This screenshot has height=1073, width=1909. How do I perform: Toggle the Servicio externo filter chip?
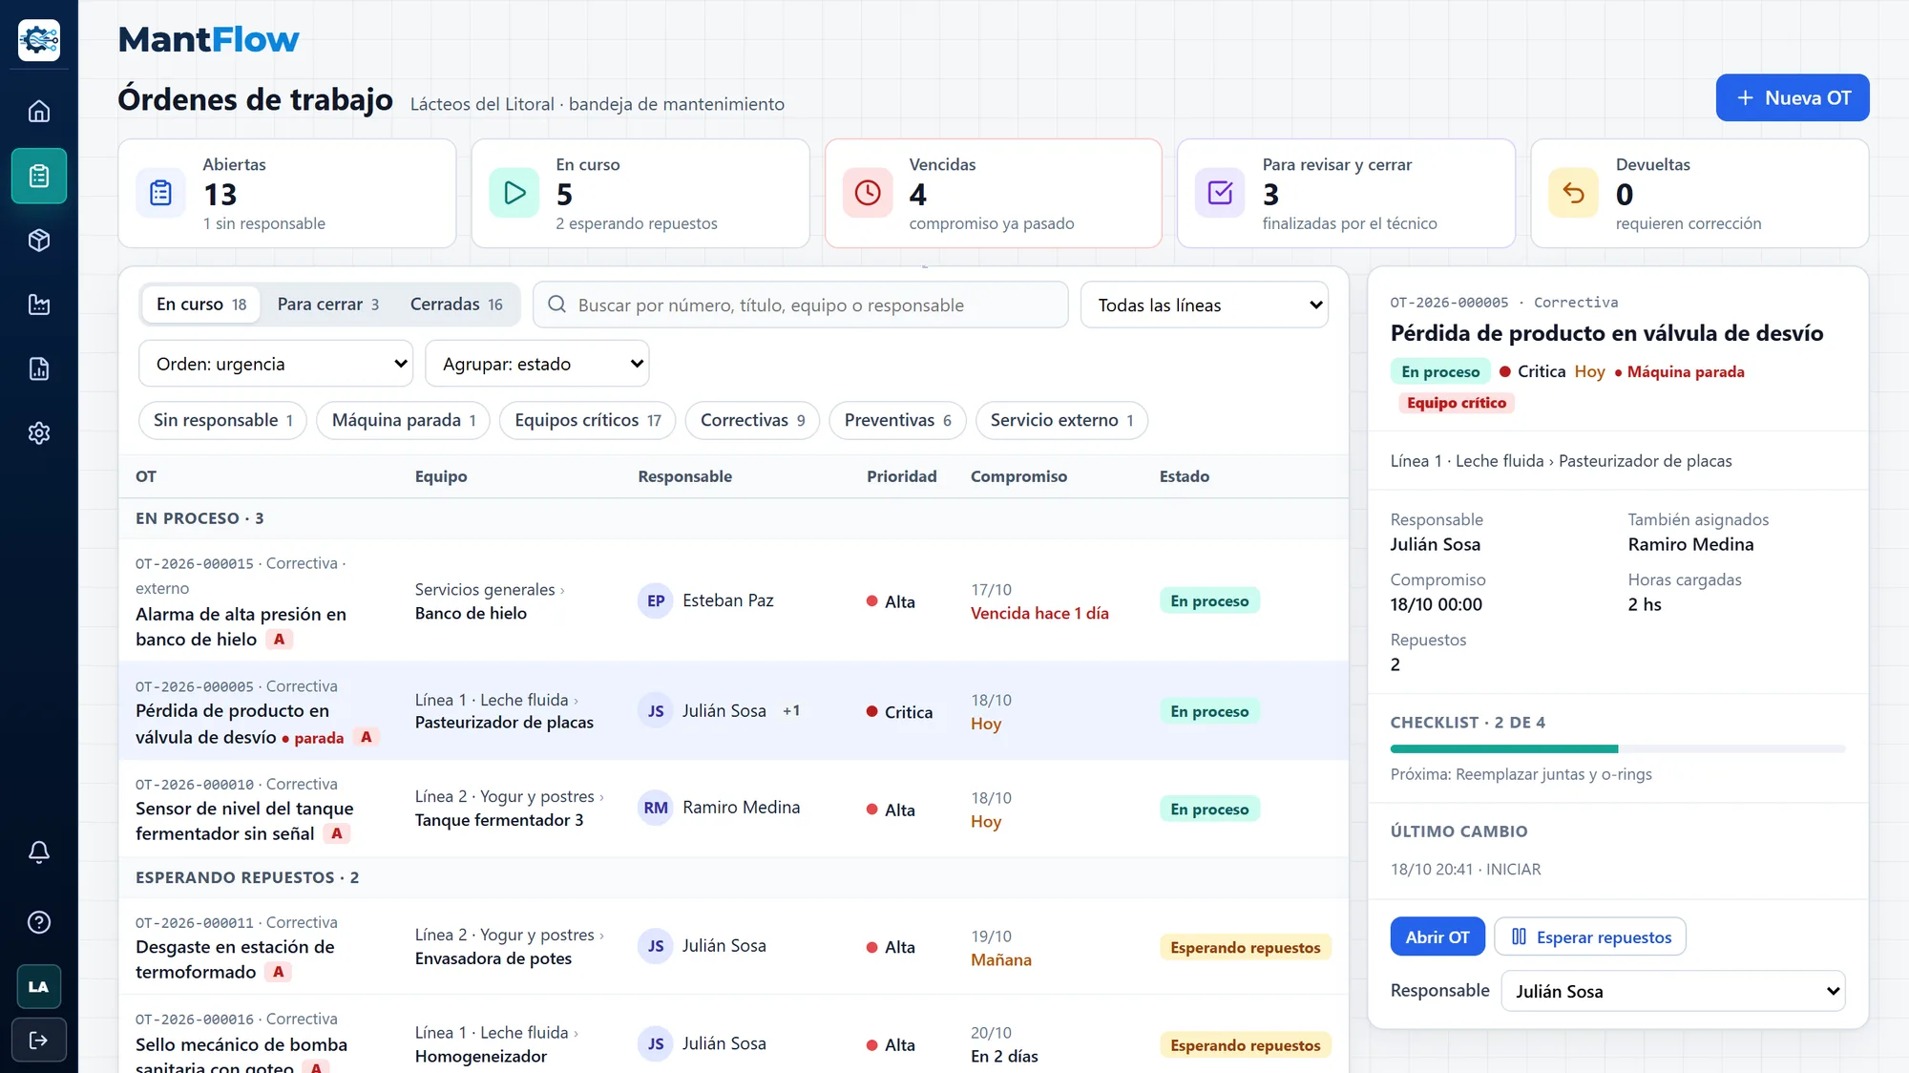[1062, 420]
